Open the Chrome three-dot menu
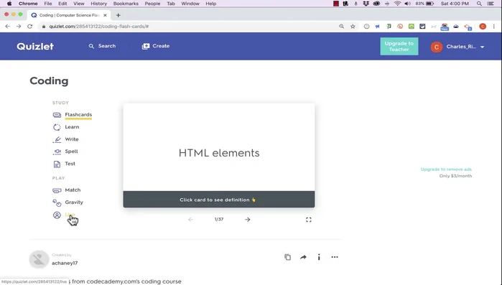 click(494, 27)
